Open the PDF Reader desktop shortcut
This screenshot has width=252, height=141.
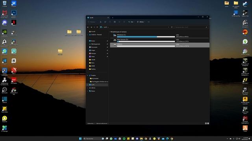[x=14, y=81]
